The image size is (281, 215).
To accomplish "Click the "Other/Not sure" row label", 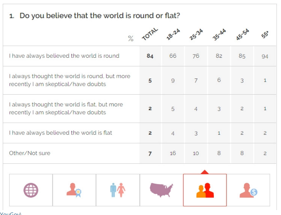I will pyautogui.click(x=30, y=153).
